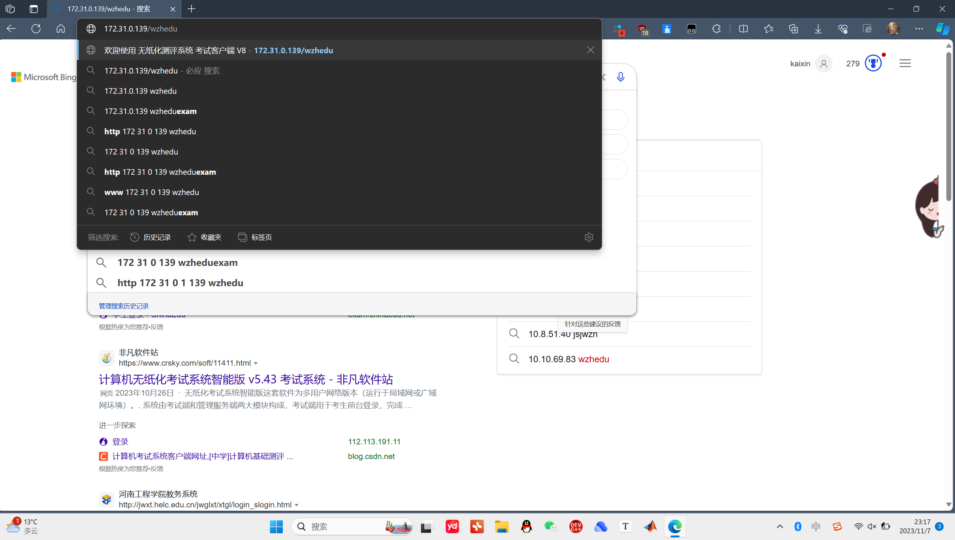
Task: Expand dropdown arrow beside jwxt.helc.edu.cn URL
Action: click(x=296, y=505)
